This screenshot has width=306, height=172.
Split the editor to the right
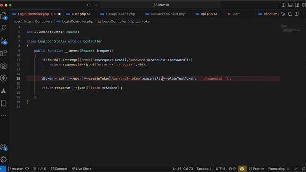click(x=296, y=14)
